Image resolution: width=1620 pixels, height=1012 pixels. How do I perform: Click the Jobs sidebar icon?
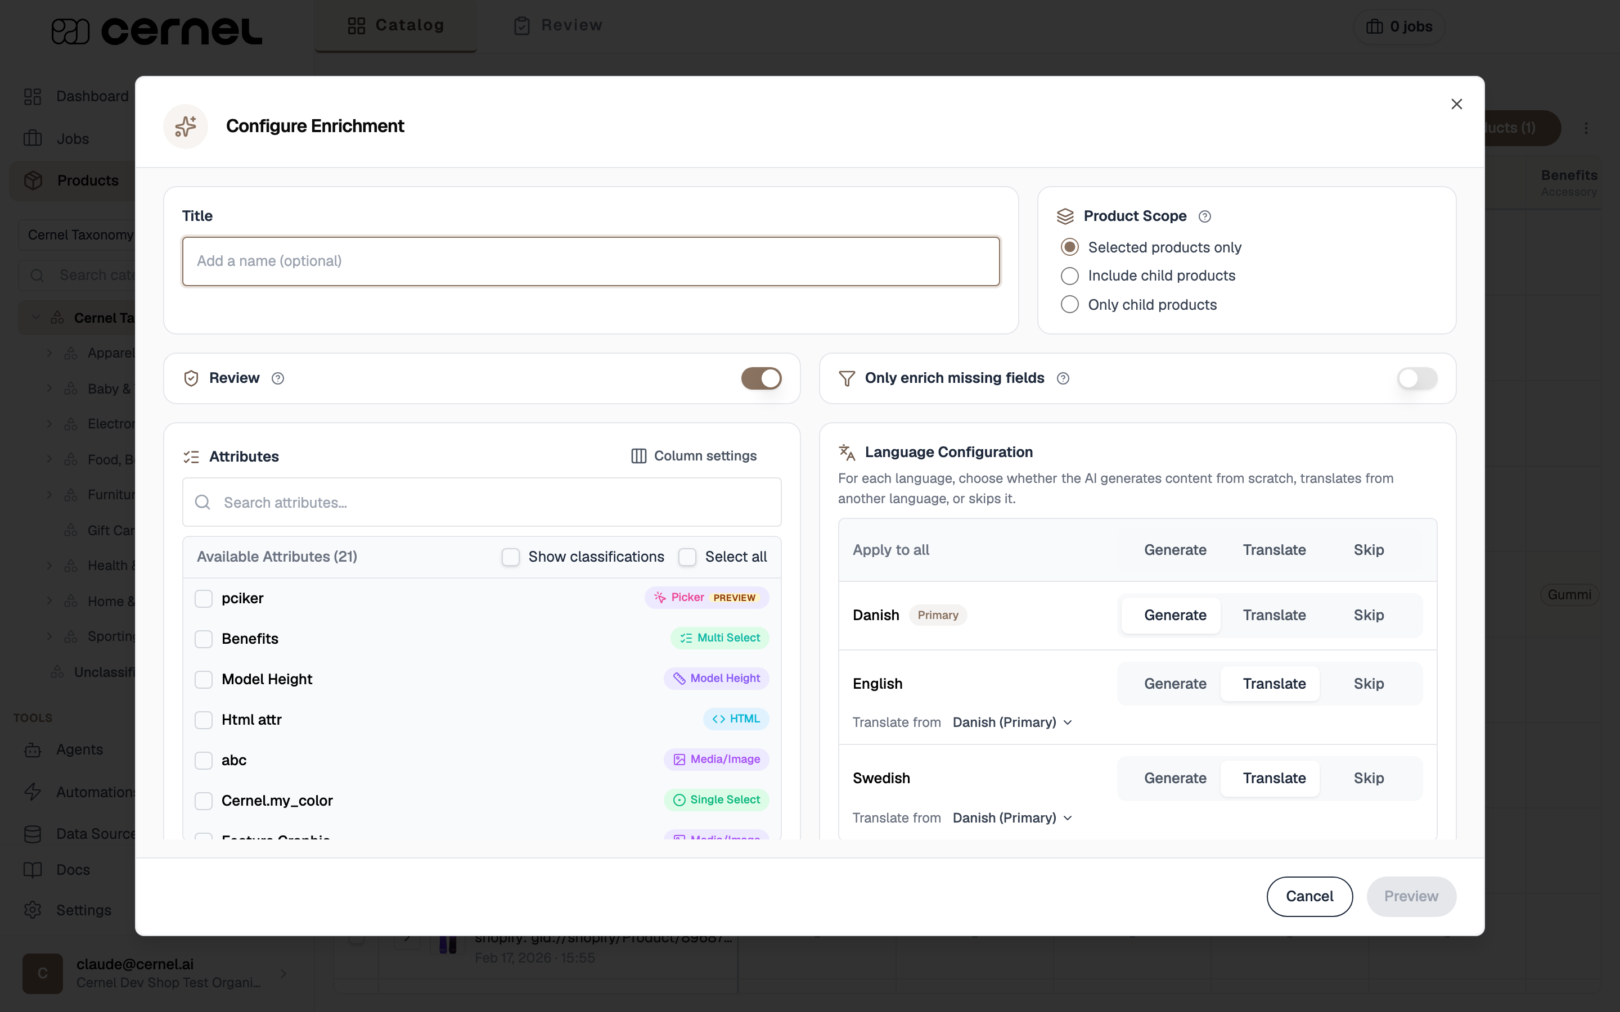point(32,138)
